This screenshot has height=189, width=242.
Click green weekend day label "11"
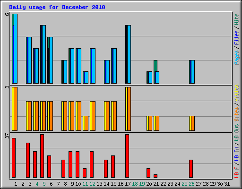coord(85,184)
